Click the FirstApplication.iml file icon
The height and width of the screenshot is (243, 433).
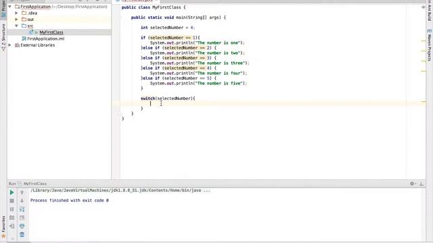tap(24, 38)
